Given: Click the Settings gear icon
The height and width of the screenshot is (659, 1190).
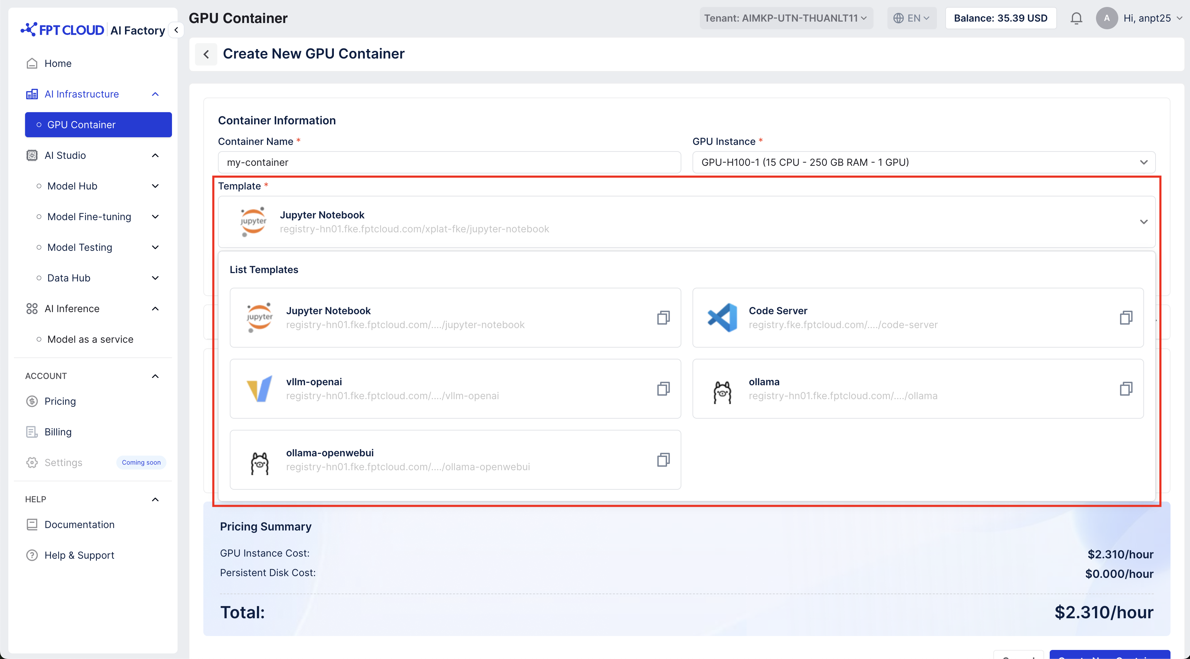Looking at the screenshot, I should click(32, 463).
